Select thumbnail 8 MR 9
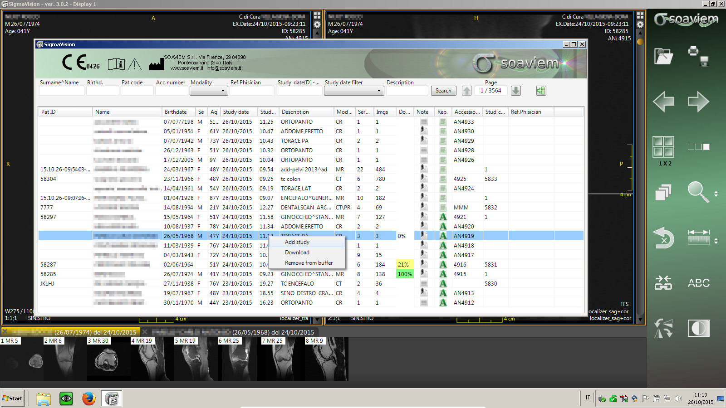The image size is (726, 408). pos(326,359)
